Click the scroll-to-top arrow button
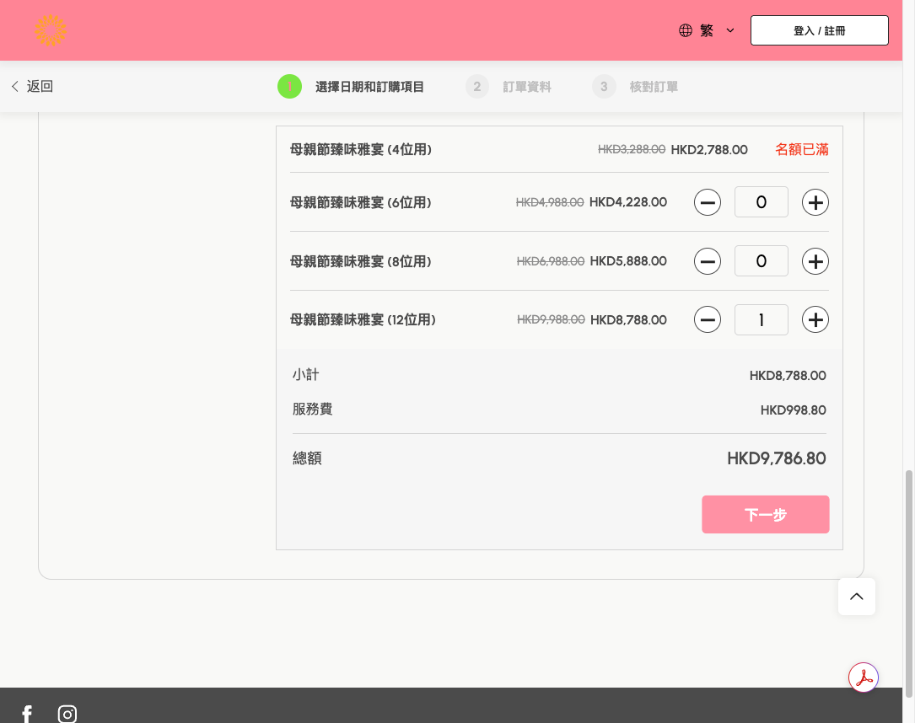This screenshot has height=723, width=915. [857, 597]
